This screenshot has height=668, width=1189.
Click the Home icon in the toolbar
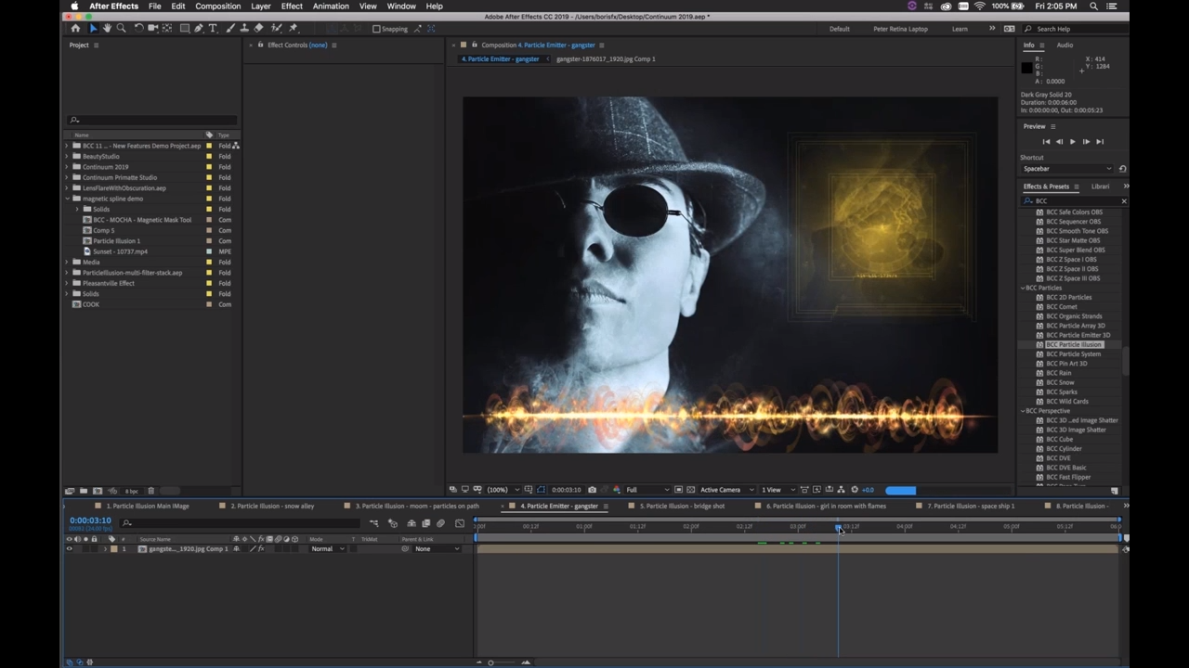coord(77,29)
